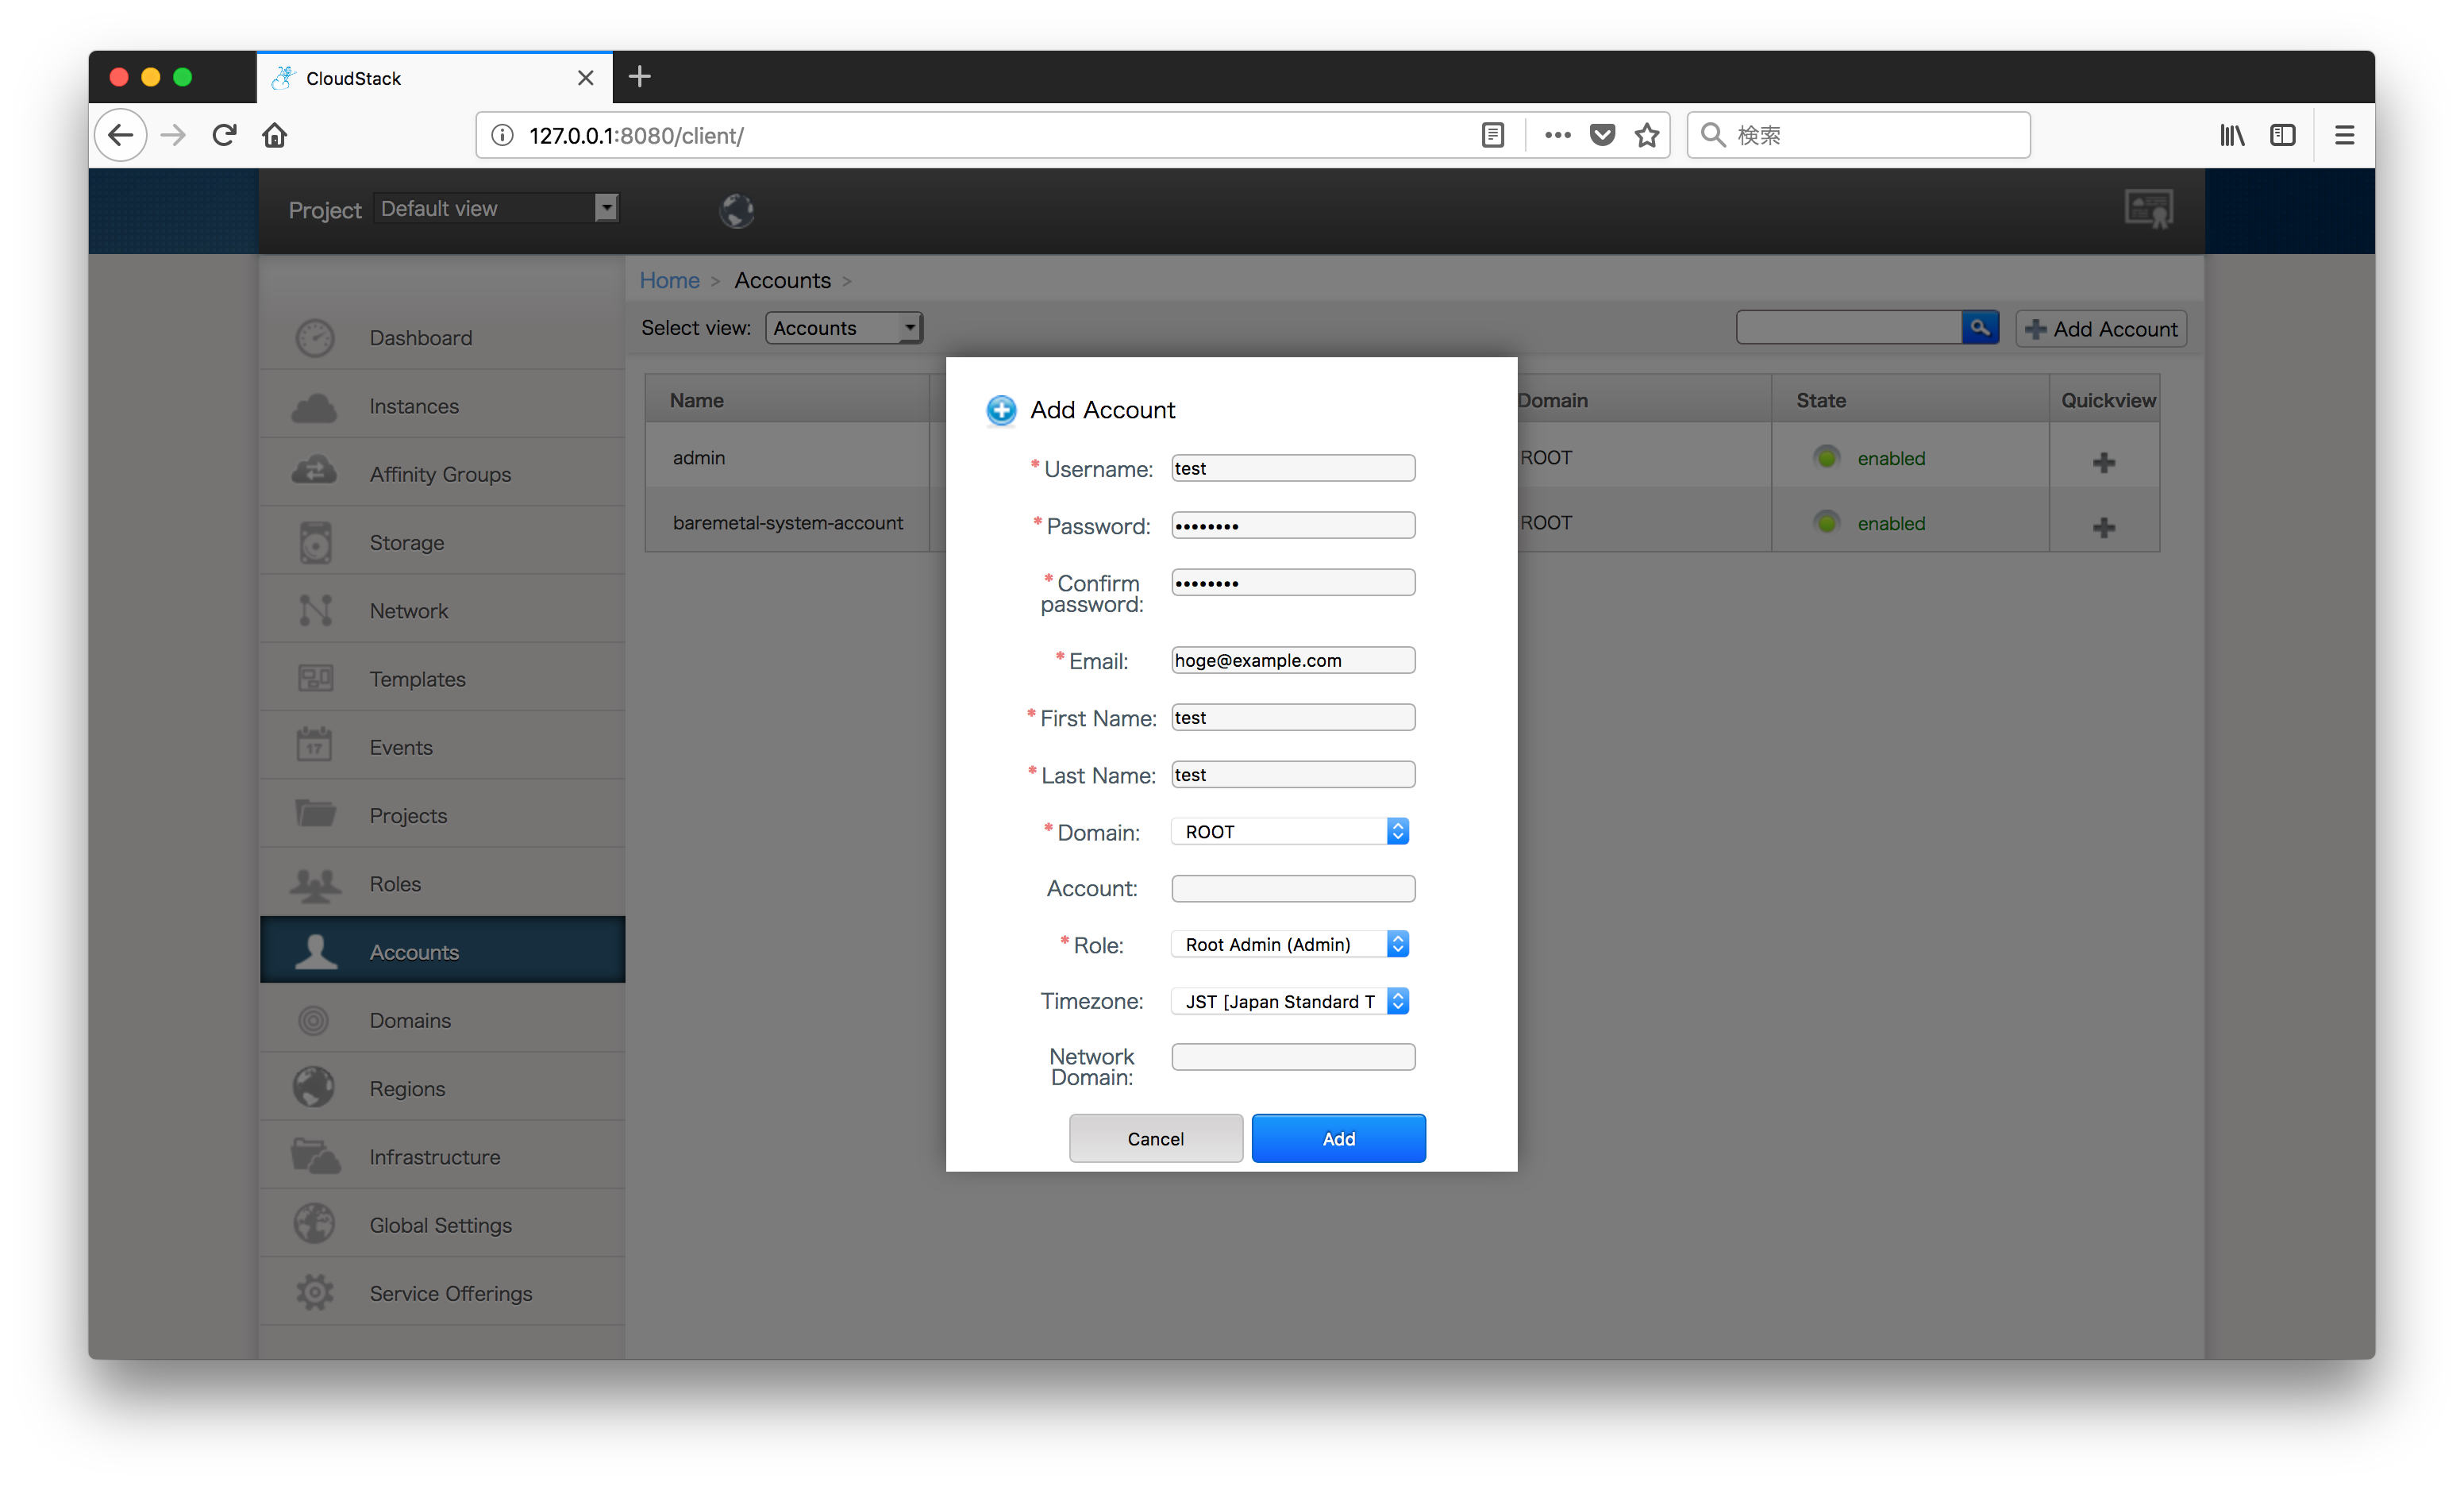Click the browser search field
2464x1486 pixels.
(1859, 135)
